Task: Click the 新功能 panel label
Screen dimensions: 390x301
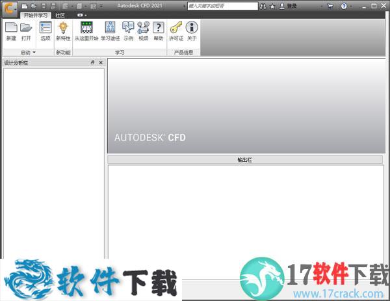Action: click(63, 53)
